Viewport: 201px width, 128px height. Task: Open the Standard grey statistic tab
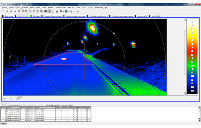point(53,105)
